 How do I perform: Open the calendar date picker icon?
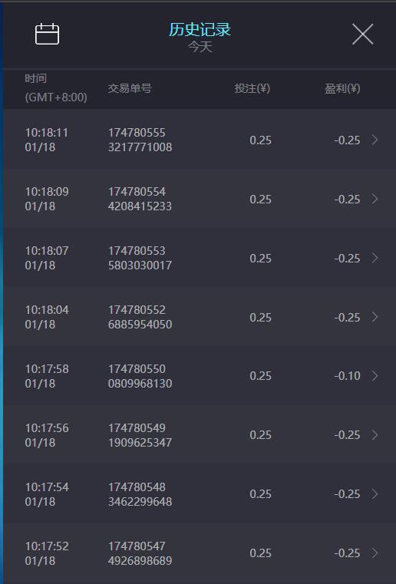tap(47, 34)
